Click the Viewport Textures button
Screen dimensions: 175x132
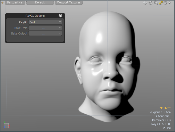tap(69, 3)
